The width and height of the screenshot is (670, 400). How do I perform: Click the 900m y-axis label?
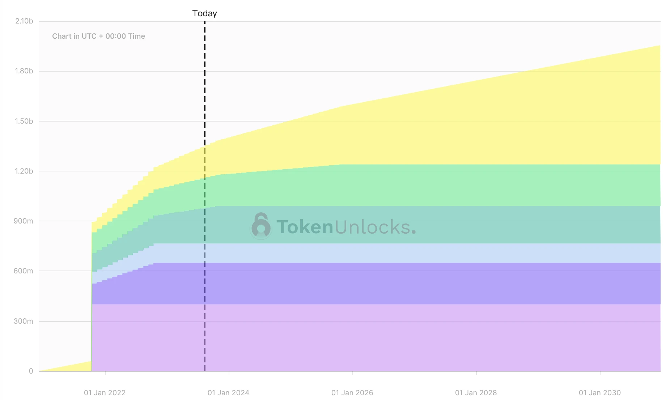(23, 221)
